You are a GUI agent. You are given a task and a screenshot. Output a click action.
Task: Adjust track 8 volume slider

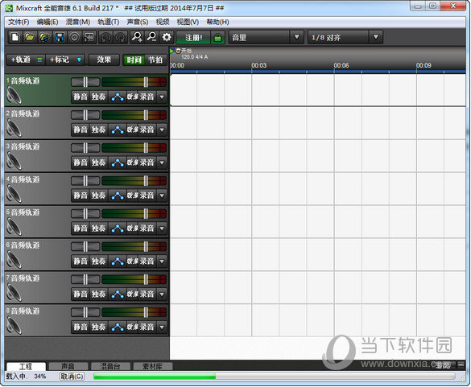tap(134, 312)
